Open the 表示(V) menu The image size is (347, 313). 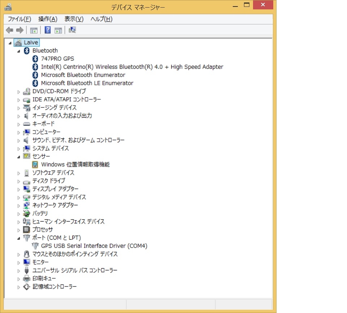pyautogui.click(x=74, y=19)
